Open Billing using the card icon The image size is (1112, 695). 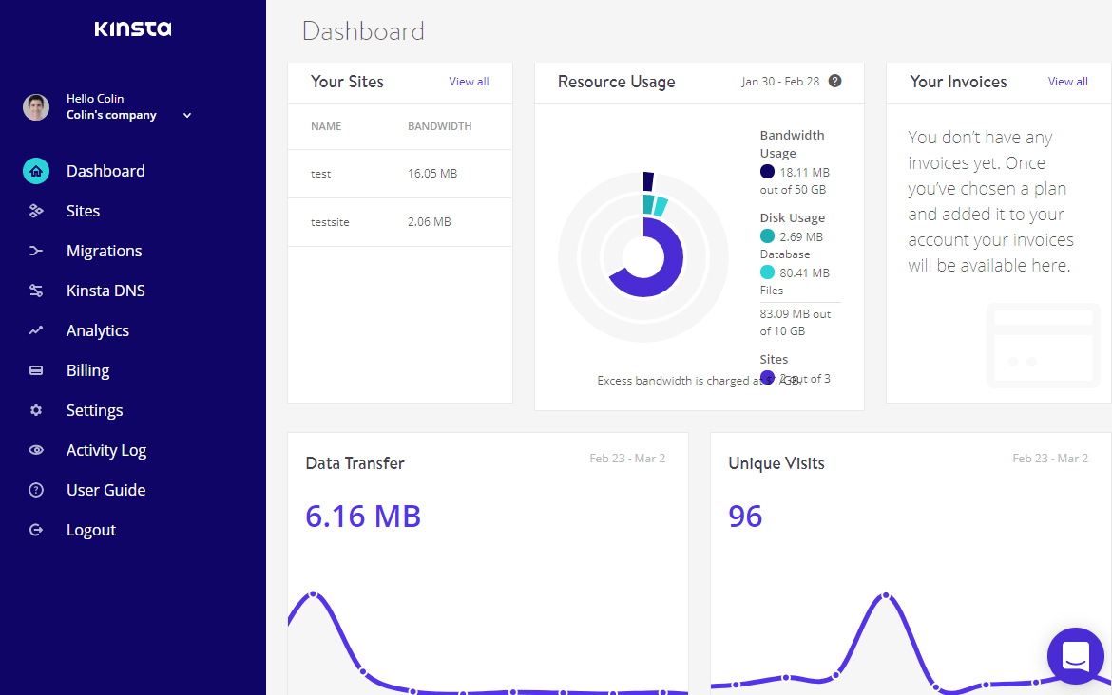35,370
